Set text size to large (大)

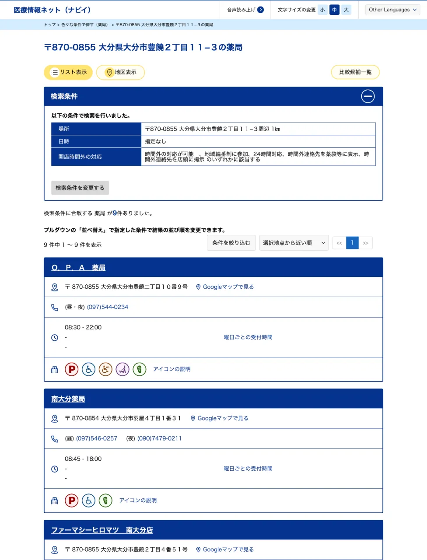[x=346, y=10]
